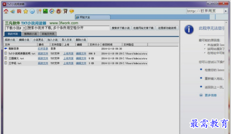Sort by the 文件 column header
The height and width of the screenshot is (134, 231).
20,45
